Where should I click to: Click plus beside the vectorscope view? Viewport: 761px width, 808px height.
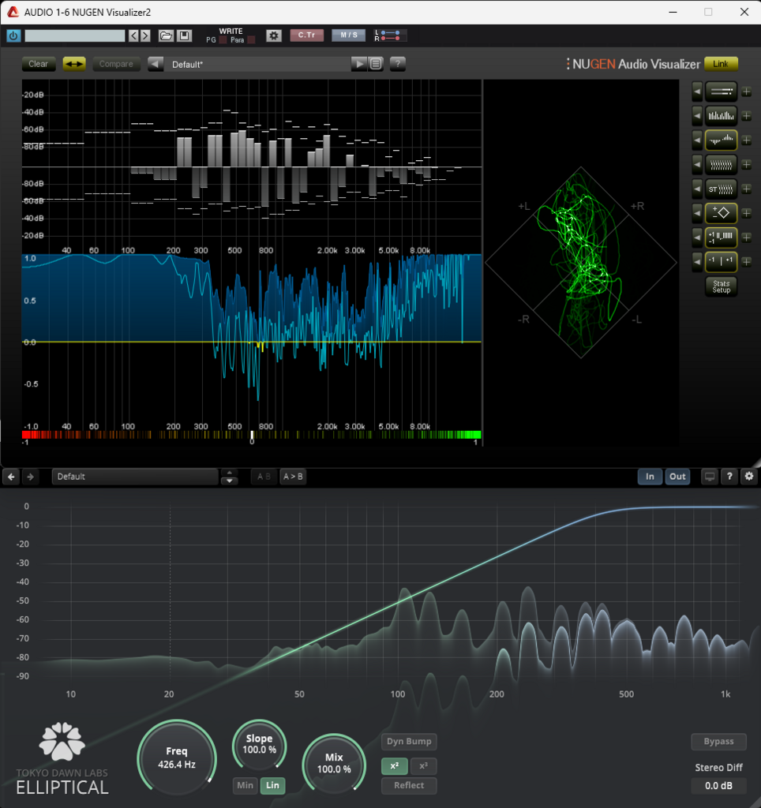tap(746, 213)
